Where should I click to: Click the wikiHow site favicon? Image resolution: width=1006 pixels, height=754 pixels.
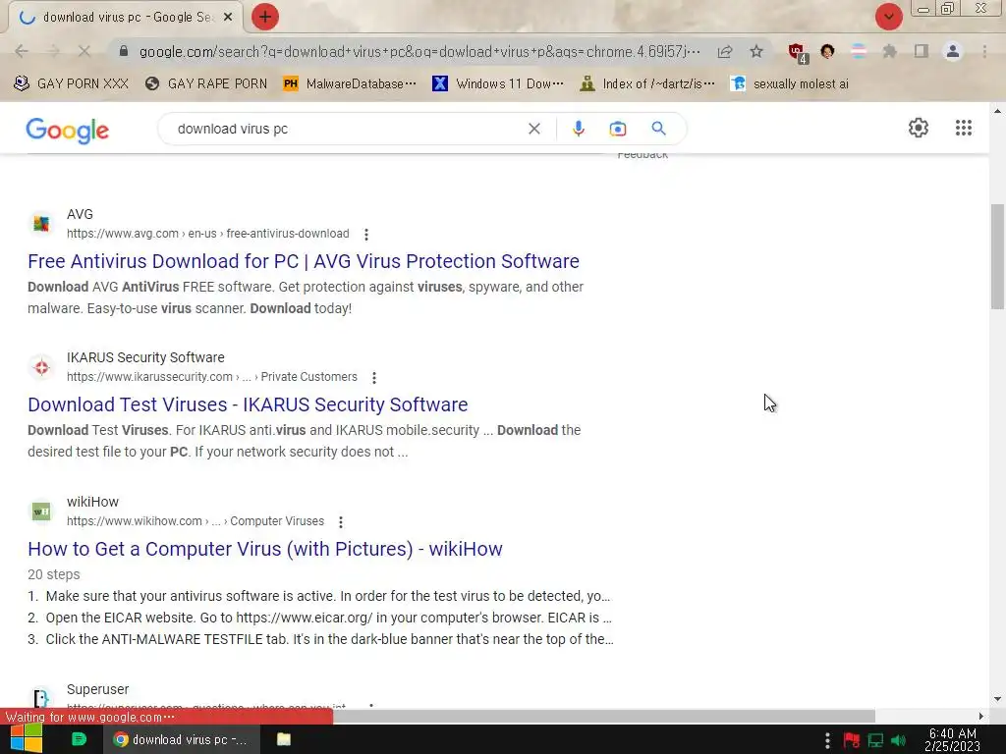[x=41, y=512]
